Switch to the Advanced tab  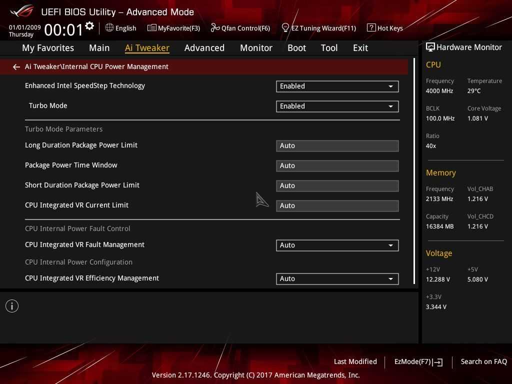pyautogui.click(x=204, y=48)
